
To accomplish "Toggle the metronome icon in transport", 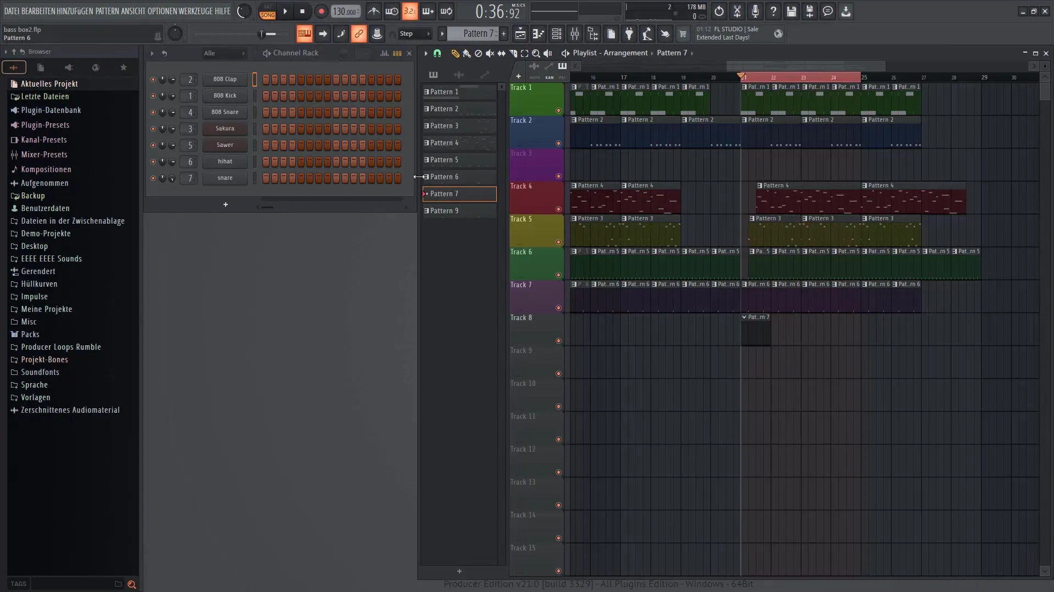I will pos(373,11).
